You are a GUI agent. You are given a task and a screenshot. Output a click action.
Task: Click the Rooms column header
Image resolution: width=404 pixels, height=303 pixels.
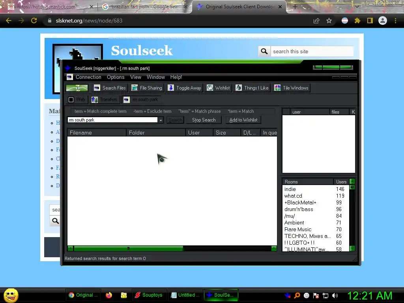tap(308, 181)
